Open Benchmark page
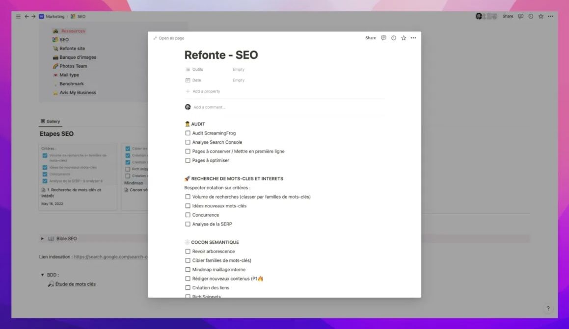This screenshot has height=329, width=569. 72,84
